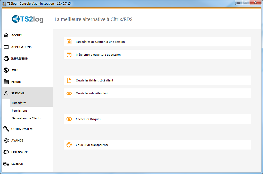Click the Web globe icon
The image size is (263, 174).
click(x=6, y=70)
